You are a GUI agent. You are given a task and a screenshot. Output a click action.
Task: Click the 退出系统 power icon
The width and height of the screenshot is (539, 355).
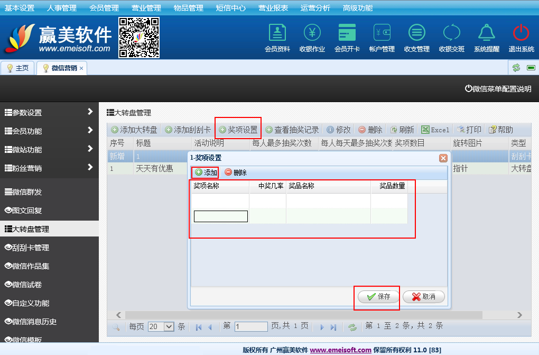click(521, 33)
